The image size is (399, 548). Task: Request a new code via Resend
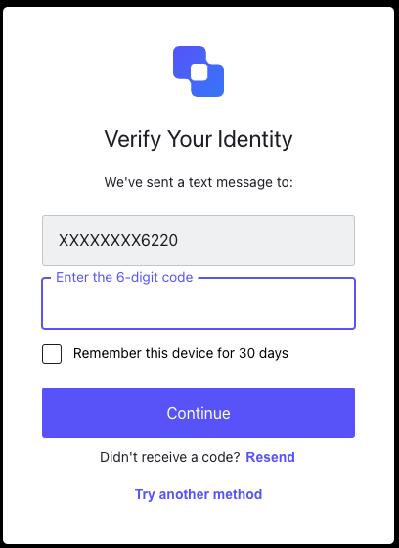[x=271, y=457]
